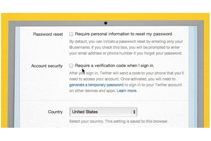Click the Country dropdown up-down arrow icon
211x141 pixels.
point(134,112)
